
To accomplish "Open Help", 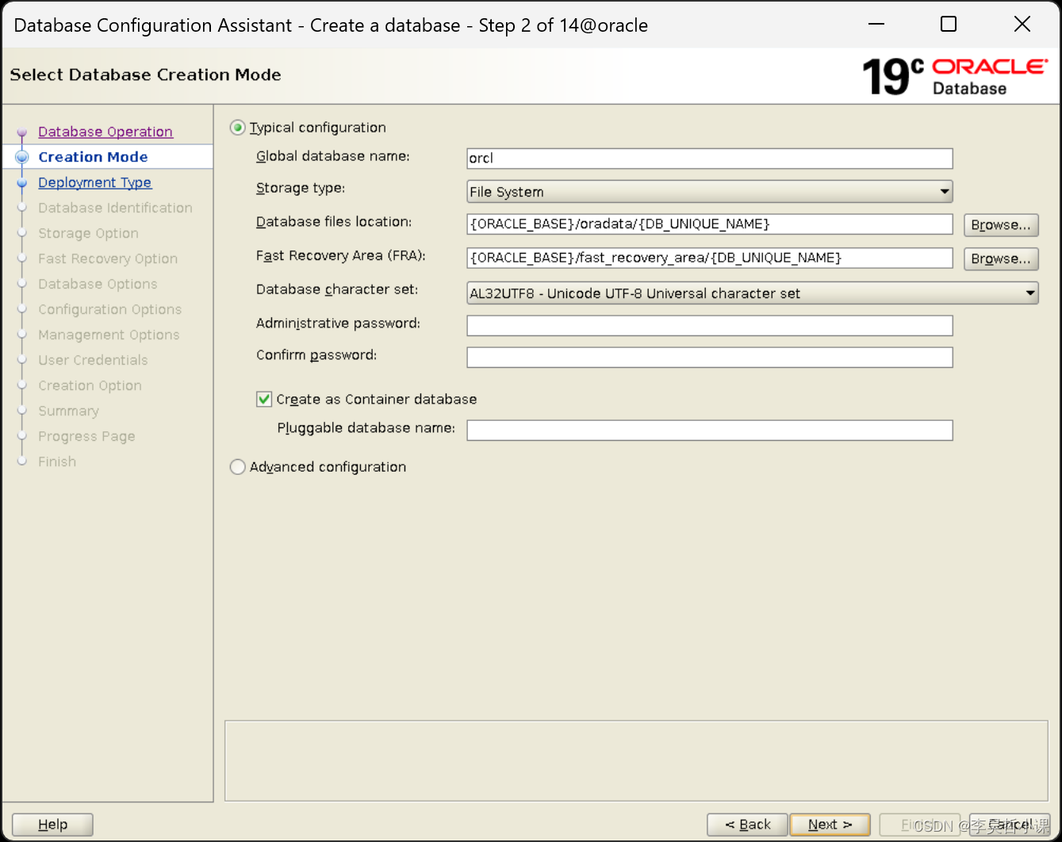I will tap(52, 825).
